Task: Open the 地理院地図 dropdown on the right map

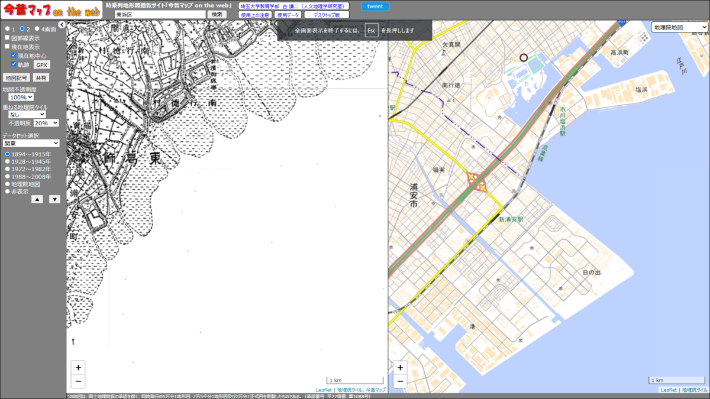Action: point(679,27)
